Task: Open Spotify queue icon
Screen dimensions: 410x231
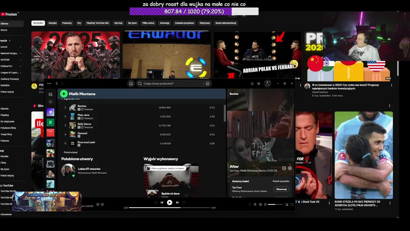Action: click(255, 204)
